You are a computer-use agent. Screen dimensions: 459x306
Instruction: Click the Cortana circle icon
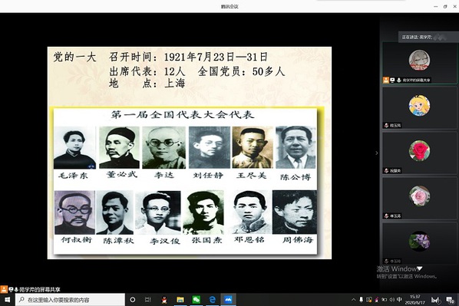tap(133, 300)
